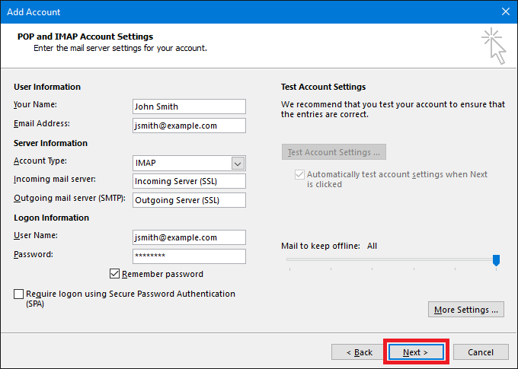Open the Account Type dropdown arrow
Image resolution: width=518 pixels, height=369 pixels.
click(x=238, y=163)
